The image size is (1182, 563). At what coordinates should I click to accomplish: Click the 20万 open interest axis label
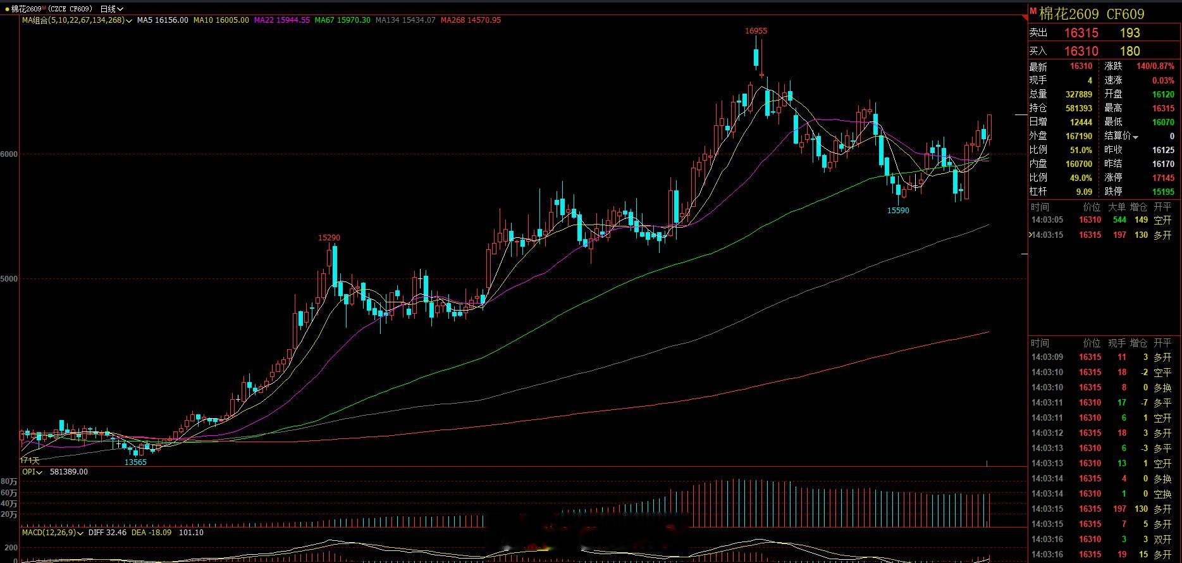(9, 515)
